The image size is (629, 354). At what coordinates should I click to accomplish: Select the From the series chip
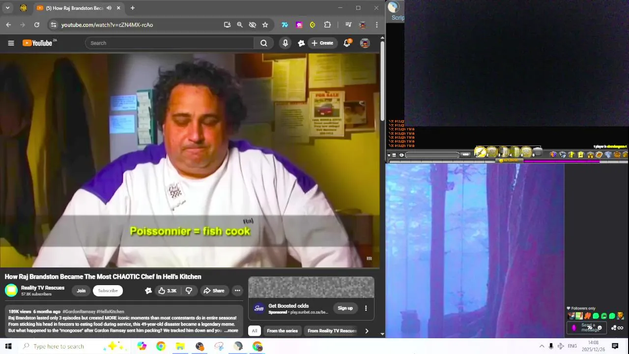[282, 331]
